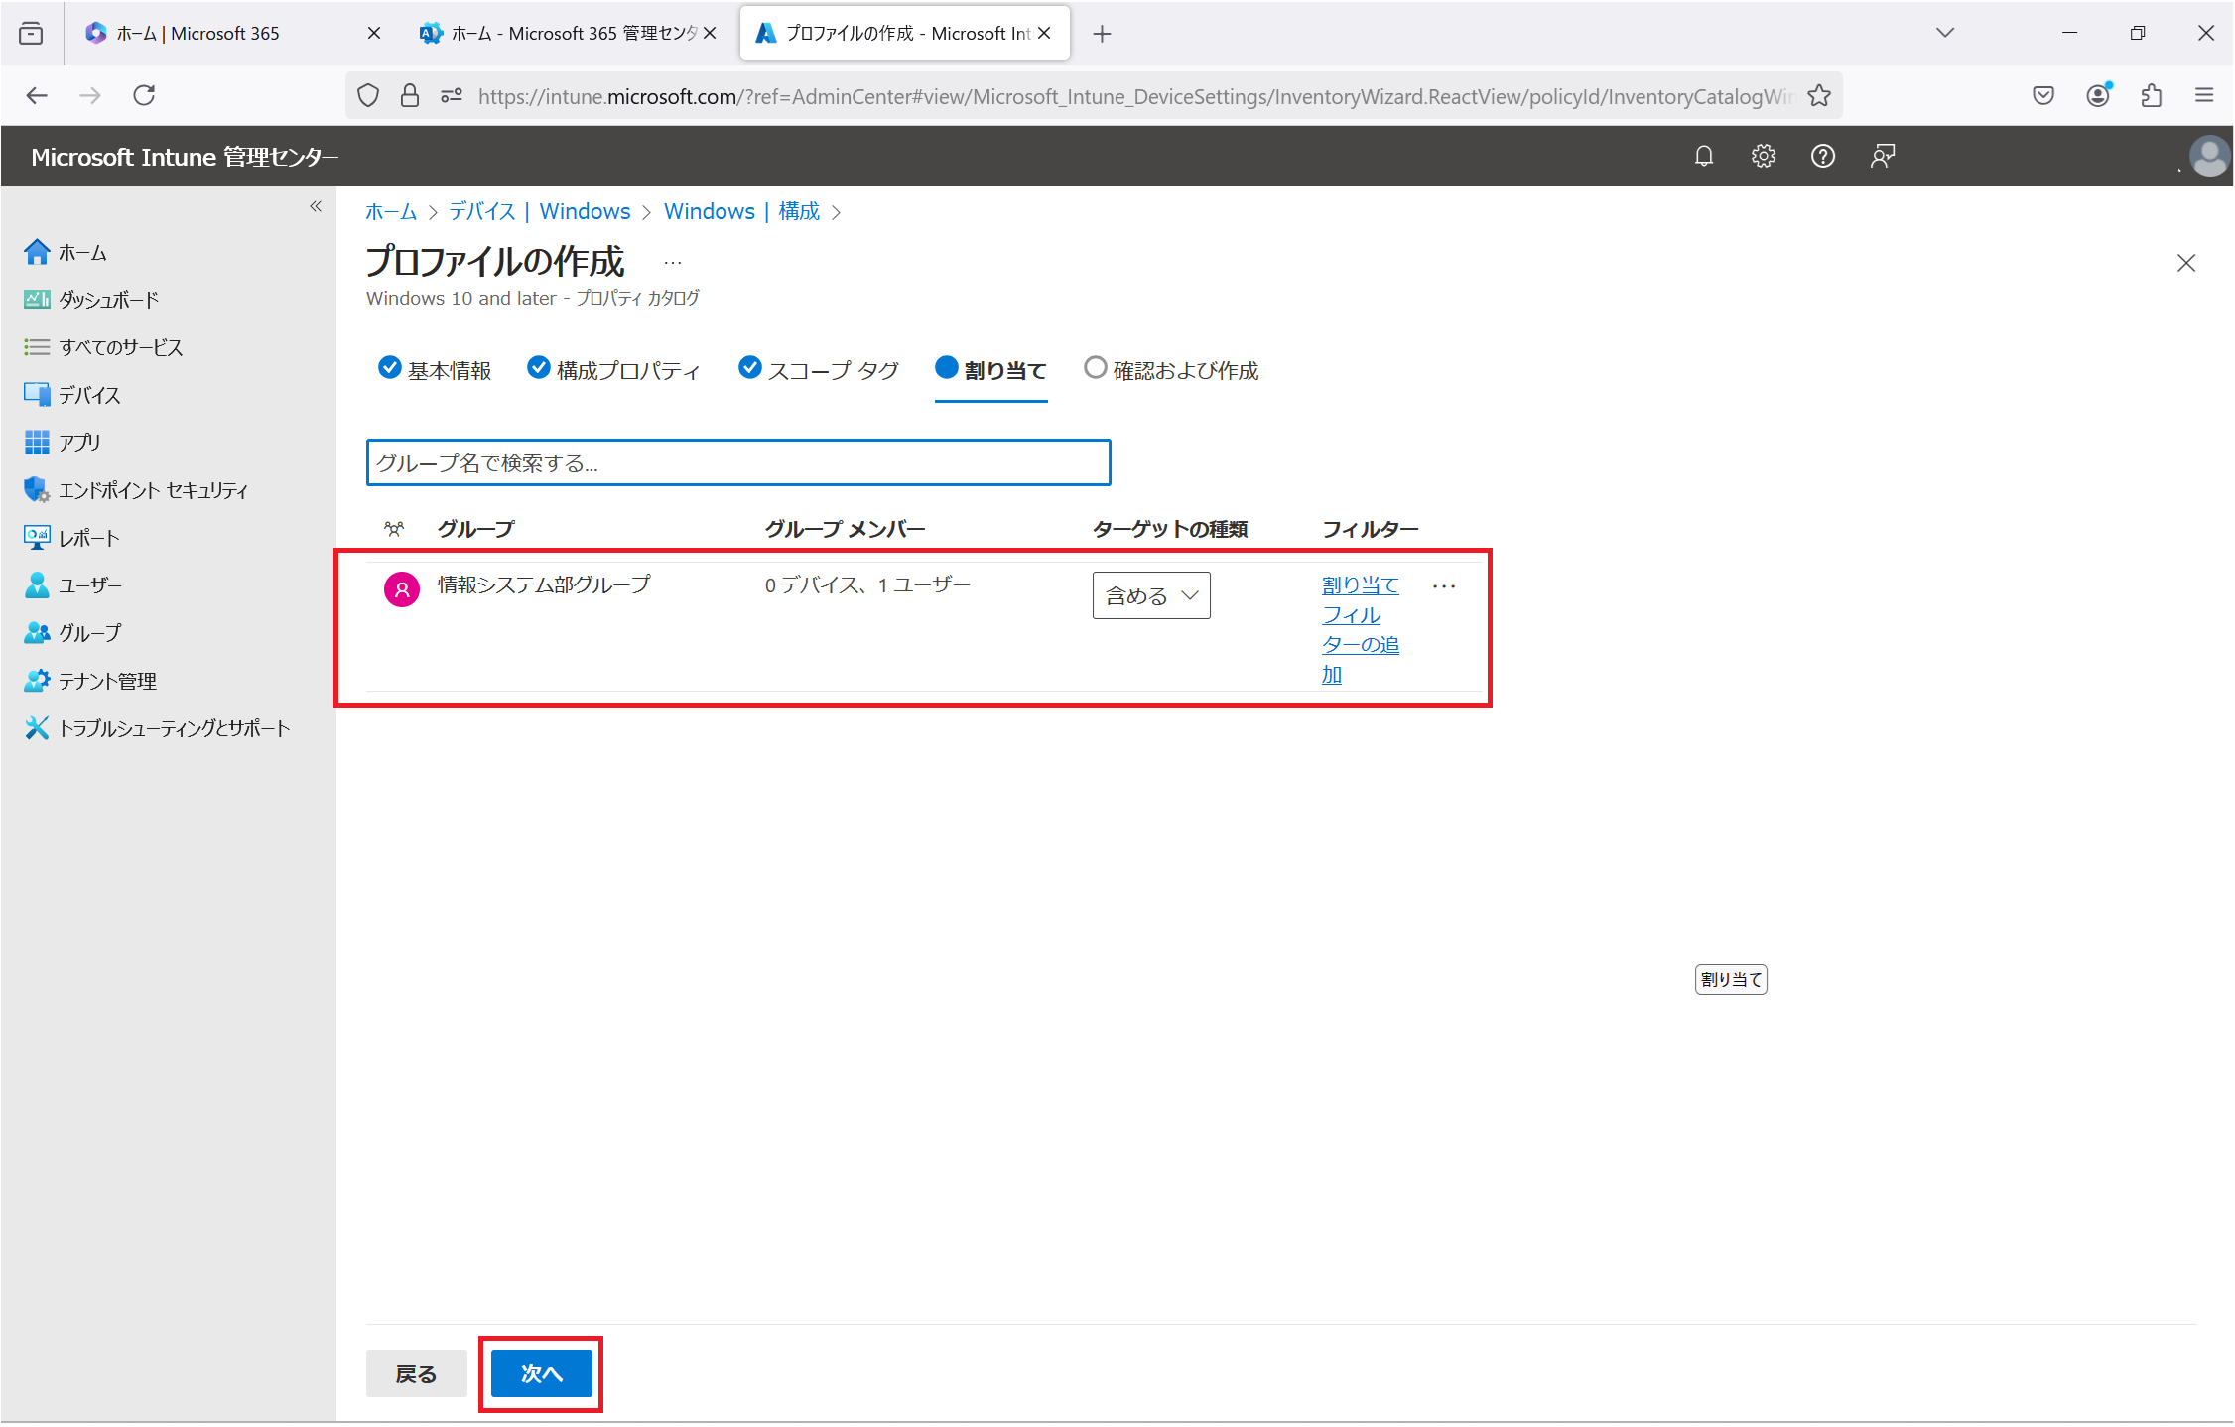Image resolution: width=2235 pixels, height=1427 pixels.
Task: Open the feedback icon in header
Action: pos(1882,156)
